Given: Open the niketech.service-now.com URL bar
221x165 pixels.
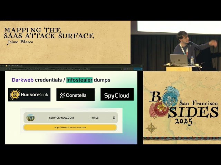Looking at the screenshot, I should click(x=70, y=127).
